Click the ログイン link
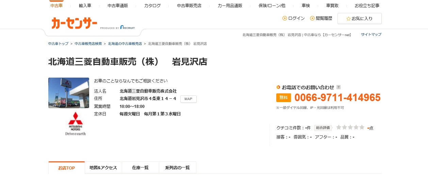 click(296, 18)
